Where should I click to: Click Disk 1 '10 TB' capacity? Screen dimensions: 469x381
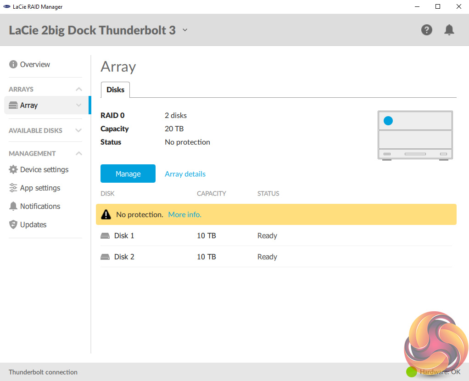(x=207, y=236)
